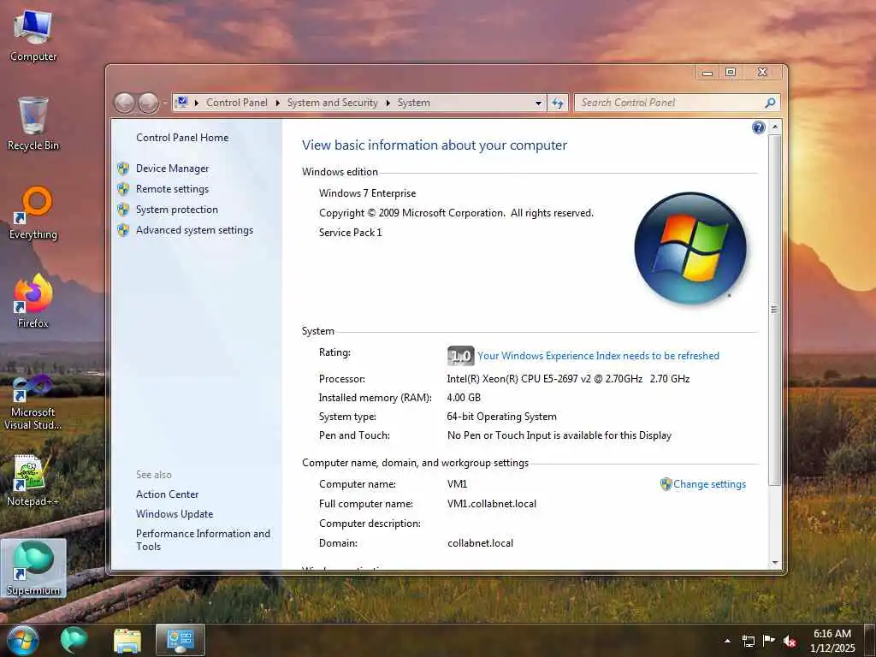Expand the arrow before Control Panel breadcrumb

tap(197, 103)
